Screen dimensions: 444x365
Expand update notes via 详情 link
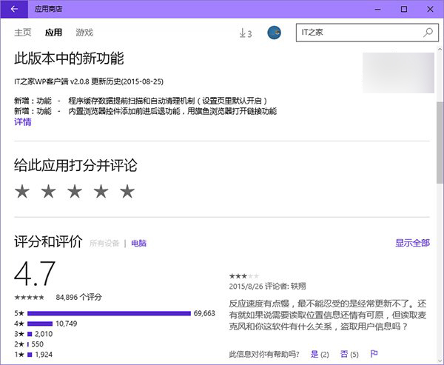(x=23, y=122)
